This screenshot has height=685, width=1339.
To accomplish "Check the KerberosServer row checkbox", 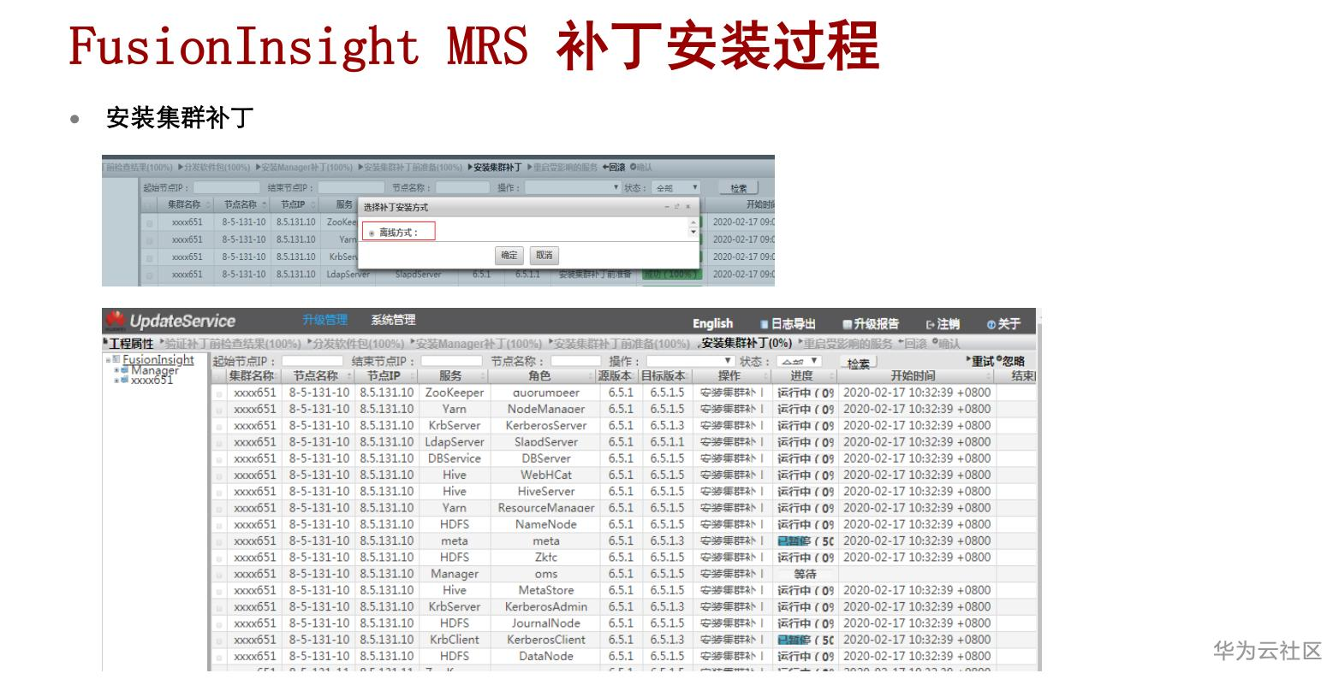I will tap(219, 426).
